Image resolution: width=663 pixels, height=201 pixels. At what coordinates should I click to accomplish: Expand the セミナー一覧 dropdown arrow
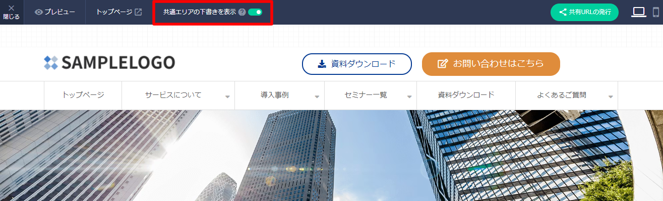click(409, 96)
